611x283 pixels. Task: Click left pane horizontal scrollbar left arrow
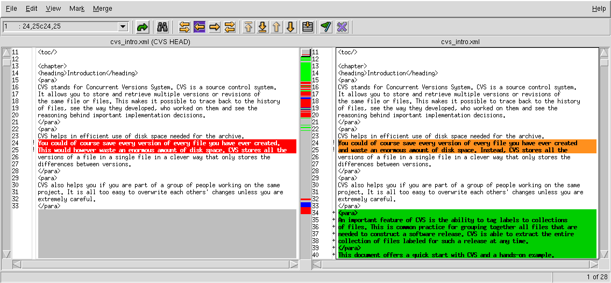tap(17, 265)
